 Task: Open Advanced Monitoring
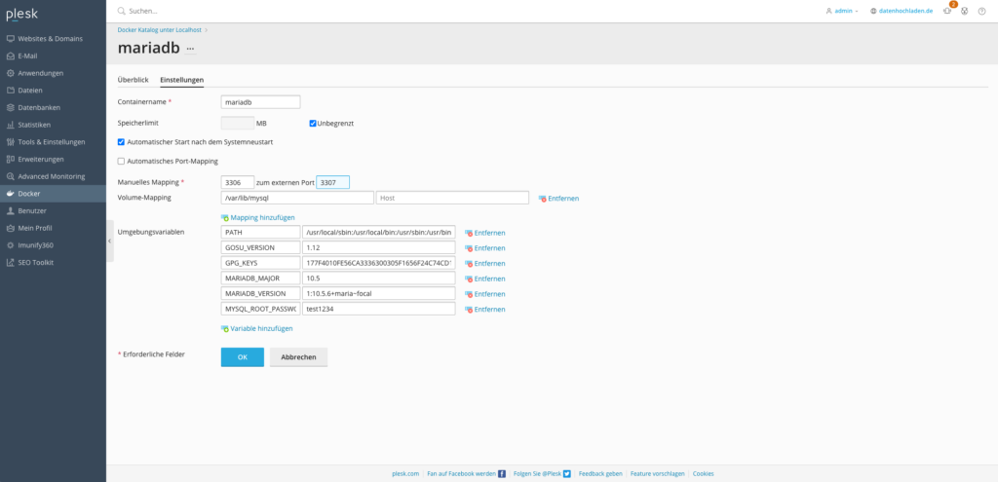pos(53,176)
